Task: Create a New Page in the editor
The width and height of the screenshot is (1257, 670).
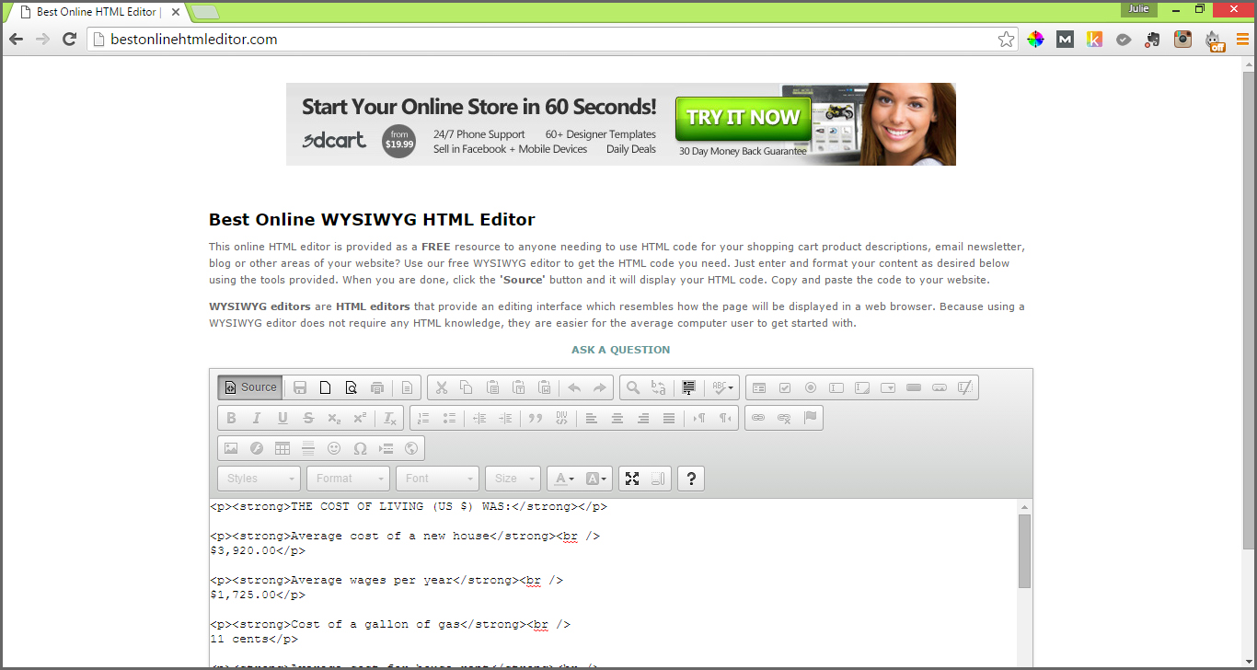Action: coord(326,387)
